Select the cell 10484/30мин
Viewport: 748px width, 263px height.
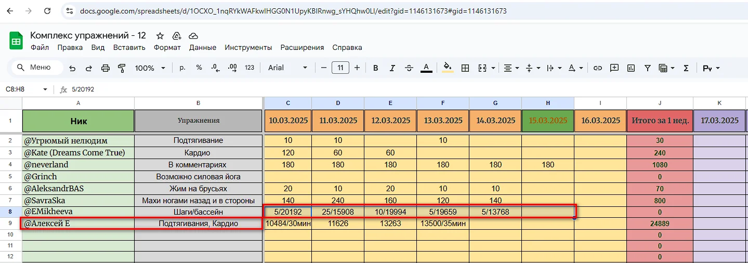point(287,223)
